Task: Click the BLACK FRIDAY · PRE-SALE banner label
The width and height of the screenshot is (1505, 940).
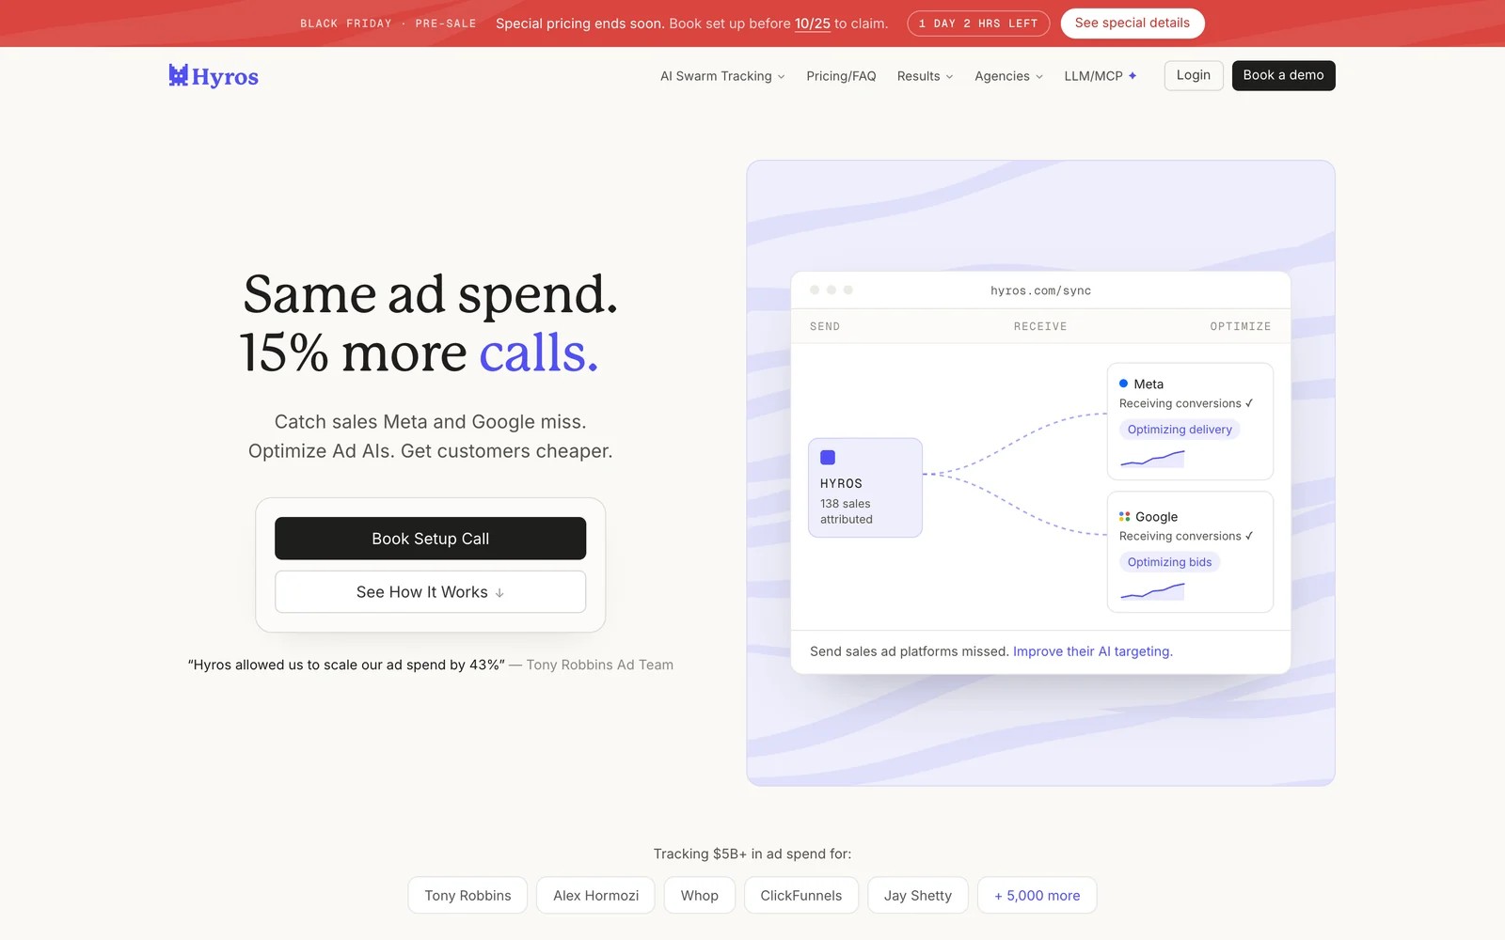Action: coord(388,23)
